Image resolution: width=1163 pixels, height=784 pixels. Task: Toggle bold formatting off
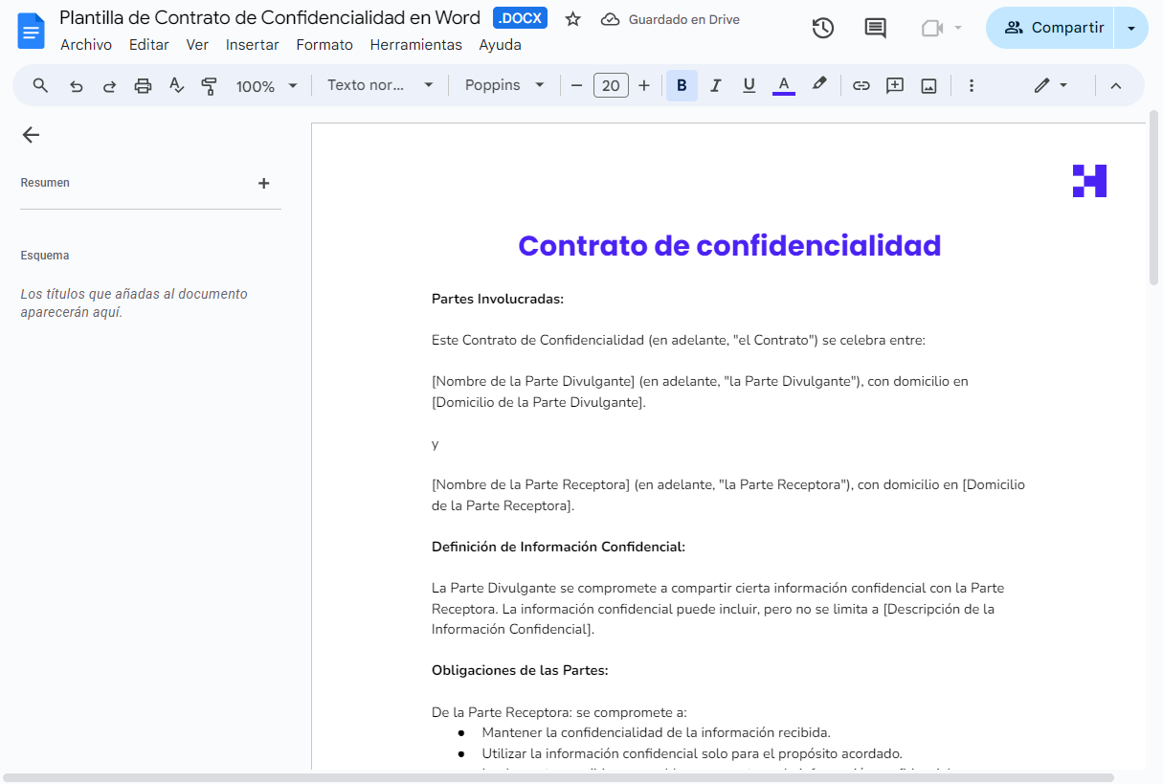682,85
